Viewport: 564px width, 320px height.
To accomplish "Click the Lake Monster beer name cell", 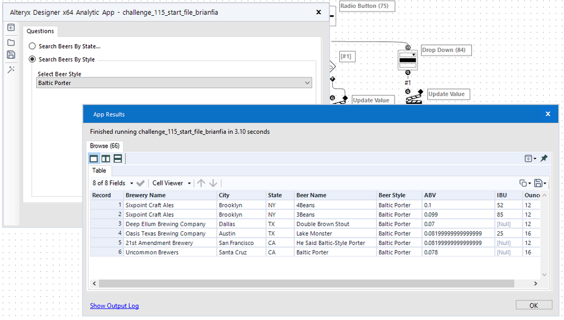I will [335, 233].
